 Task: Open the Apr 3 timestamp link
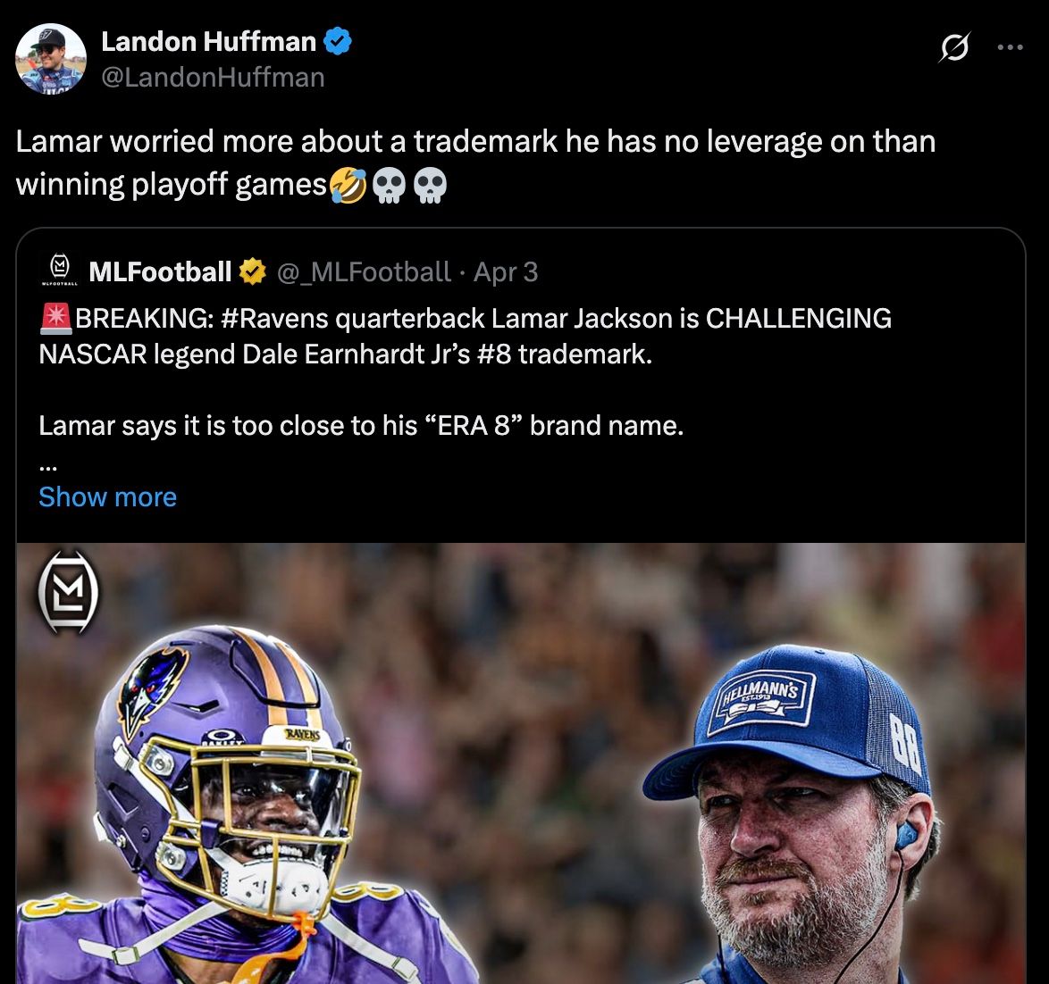click(x=506, y=272)
